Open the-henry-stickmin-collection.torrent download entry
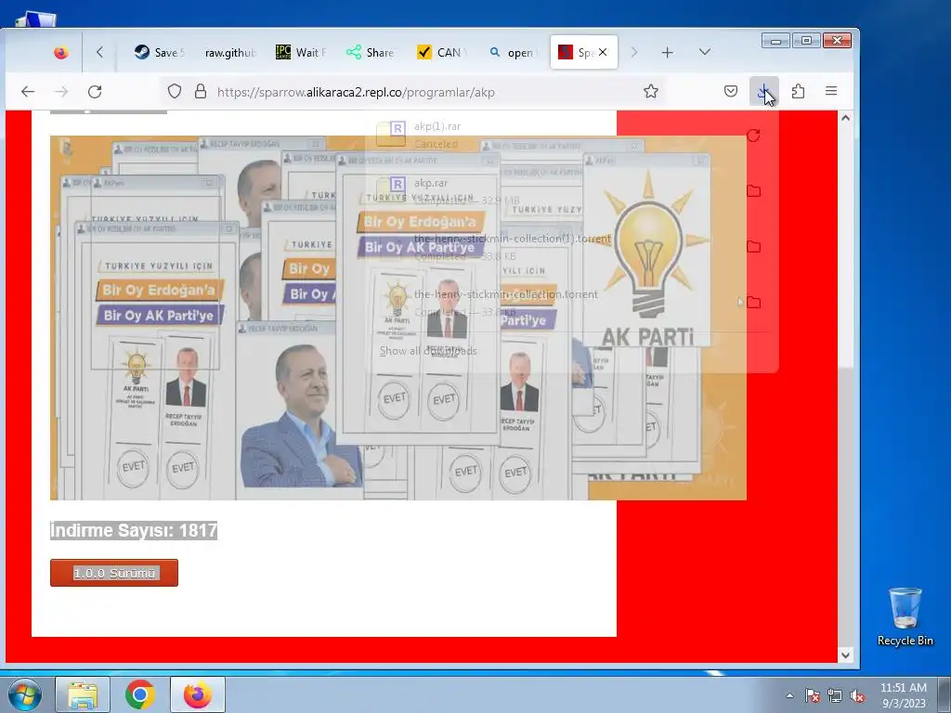The width and height of the screenshot is (951, 713). click(x=552, y=303)
